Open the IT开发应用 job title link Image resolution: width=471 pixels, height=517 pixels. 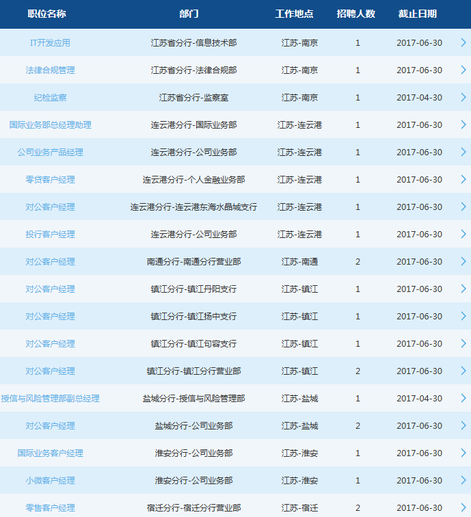50,42
